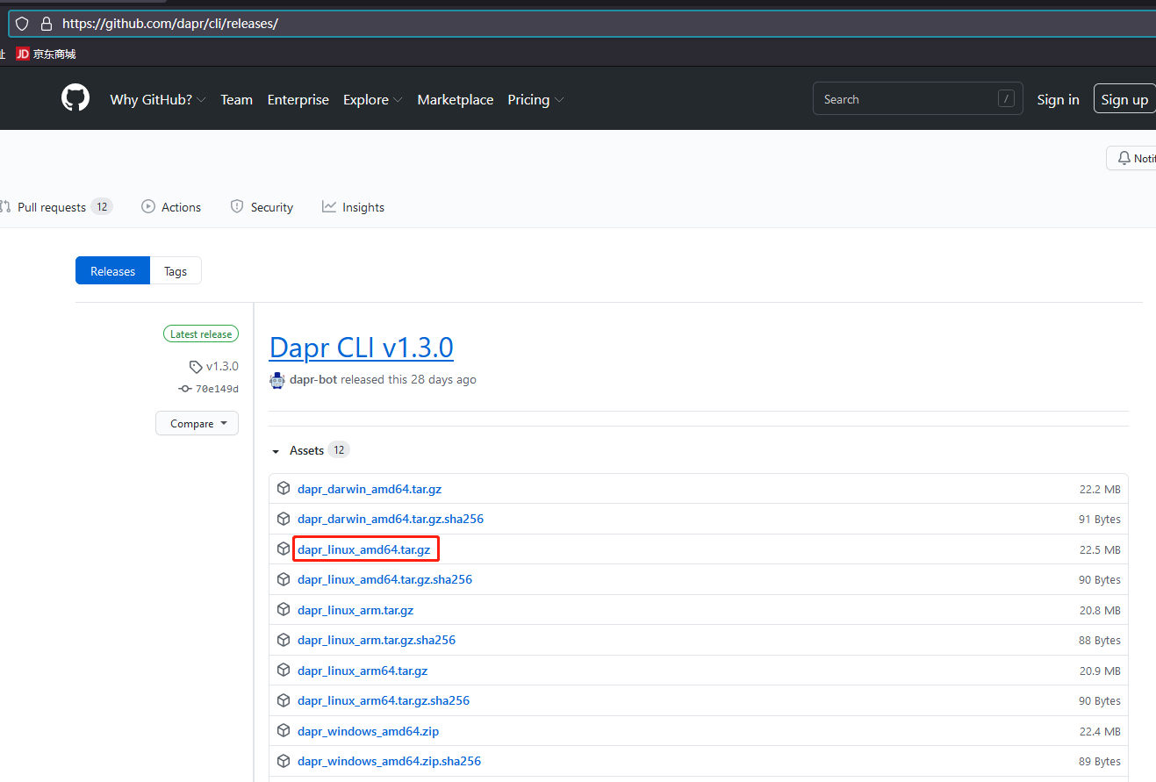Click the commit icon beside 70e149d

184,388
